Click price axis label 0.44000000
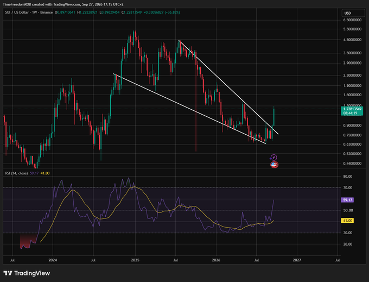 (352, 163)
